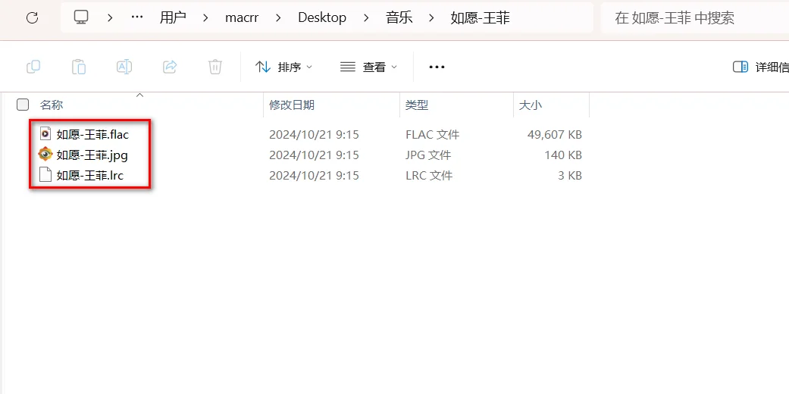Open the 排序 sort dropdown
Screen dimensions: 789x394
(283, 67)
